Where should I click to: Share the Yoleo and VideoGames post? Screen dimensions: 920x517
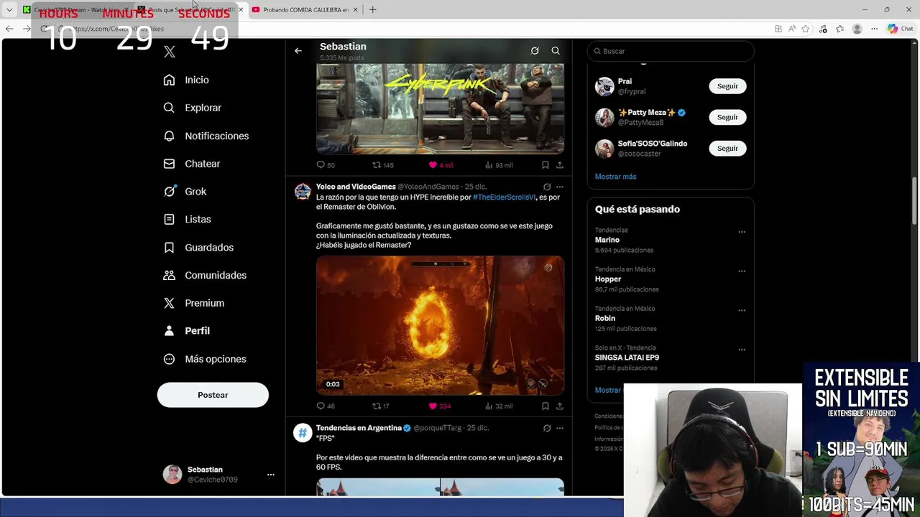pos(560,406)
